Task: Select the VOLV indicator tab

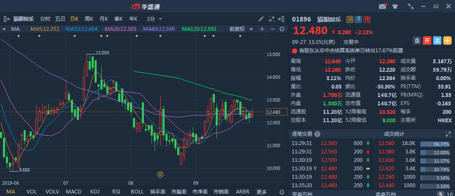Action: [52, 192]
